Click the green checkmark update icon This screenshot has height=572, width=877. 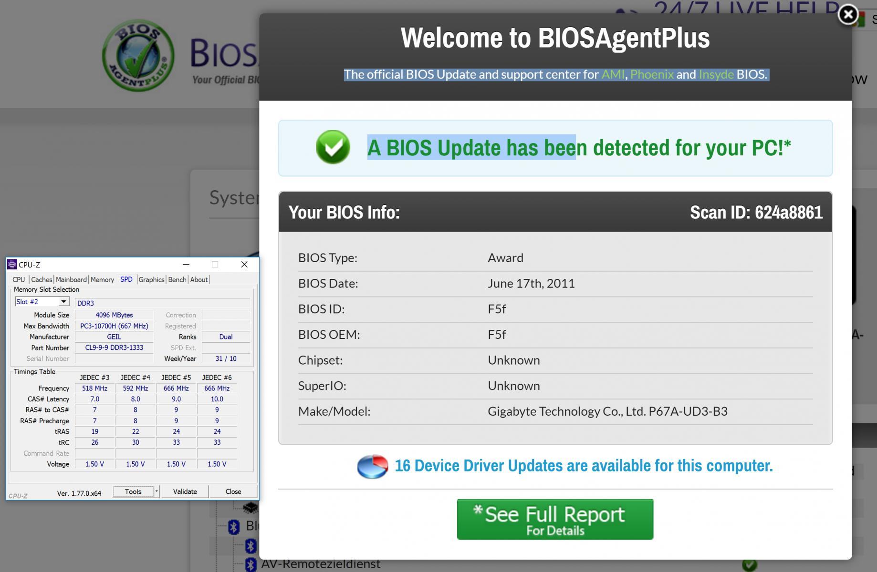[333, 147]
